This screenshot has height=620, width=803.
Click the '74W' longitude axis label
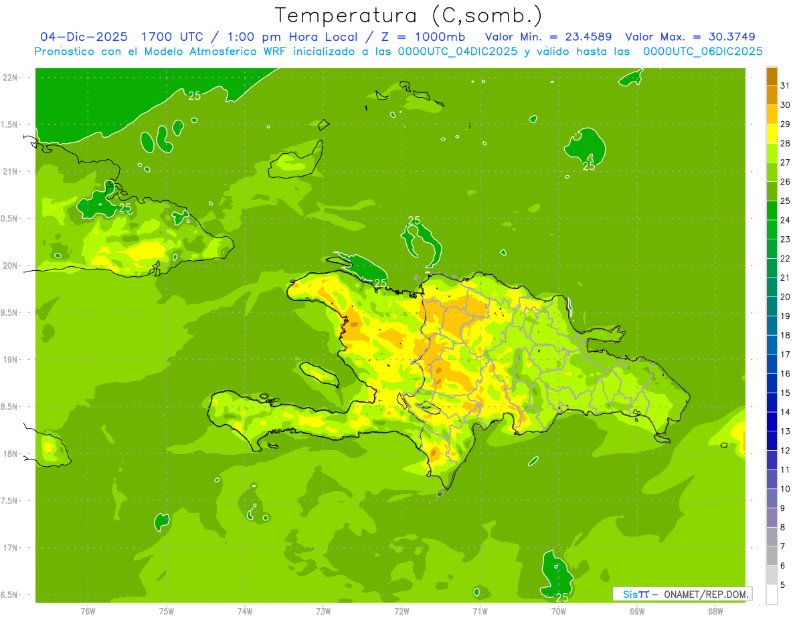[245, 611]
